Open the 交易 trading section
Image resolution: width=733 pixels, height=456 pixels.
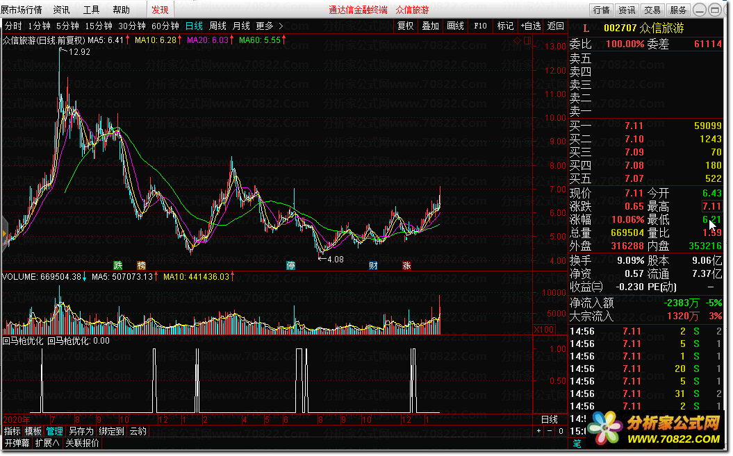(652, 10)
